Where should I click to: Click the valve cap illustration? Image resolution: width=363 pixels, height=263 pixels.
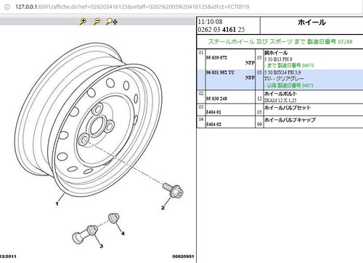(113, 218)
